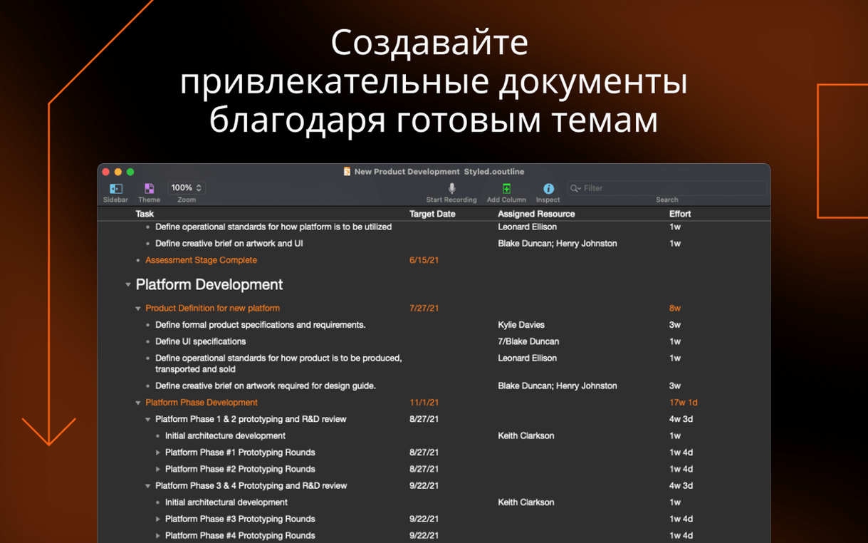Select Define creative brief on artwork and UI
This screenshot has width=868, height=543.
point(229,244)
